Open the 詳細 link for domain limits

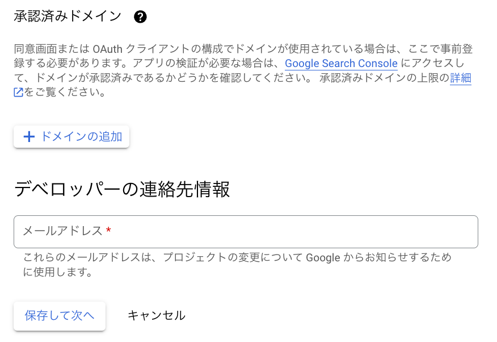pos(461,78)
